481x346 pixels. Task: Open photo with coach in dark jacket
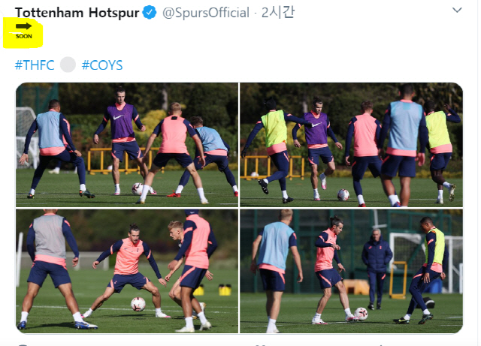point(351,271)
